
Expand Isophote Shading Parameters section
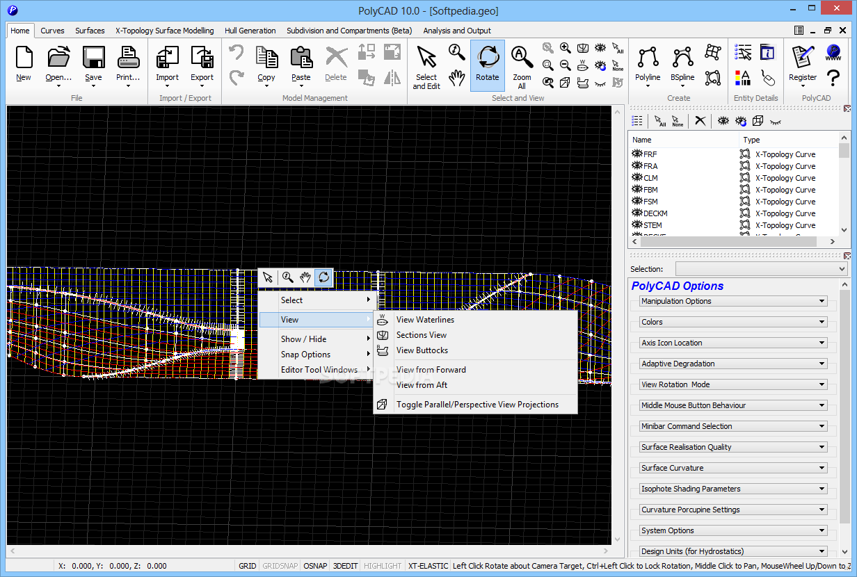733,489
